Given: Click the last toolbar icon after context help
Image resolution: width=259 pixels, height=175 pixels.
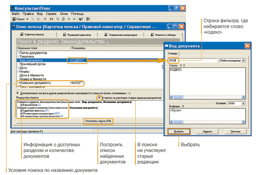Looking at the screenshot, I should 88,19.
